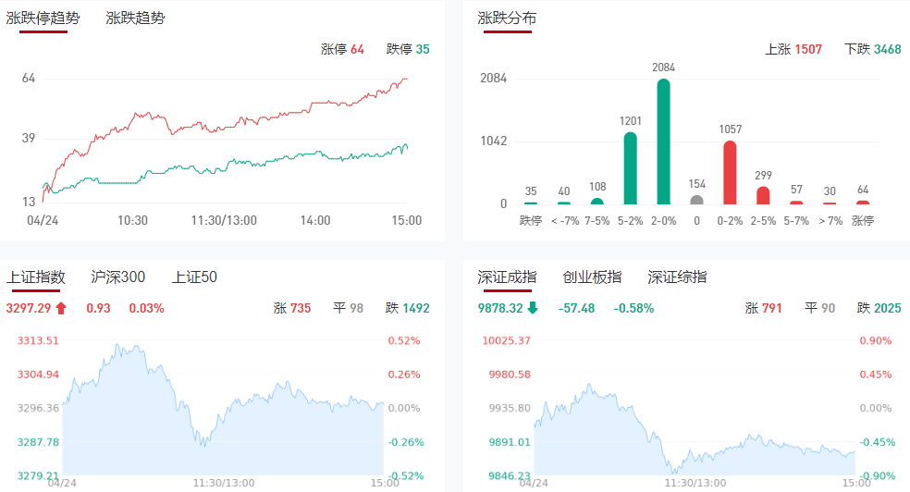Image resolution: width=910 pixels, height=492 pixels.
Task: Switch to the 涨跌趋势 tab
Action: 135,18
